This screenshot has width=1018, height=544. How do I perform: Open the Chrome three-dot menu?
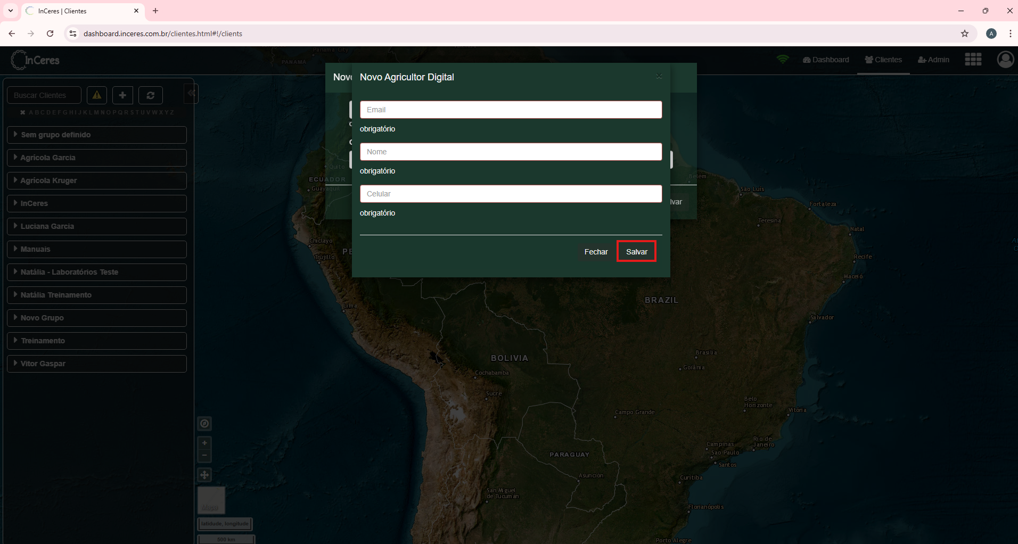click(x=1010, y=34)
